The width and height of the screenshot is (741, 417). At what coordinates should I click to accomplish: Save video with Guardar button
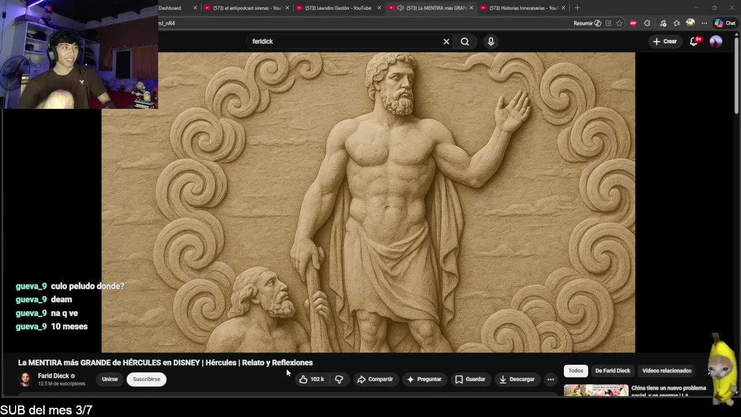pyautogui.click(x=470, y=379)
